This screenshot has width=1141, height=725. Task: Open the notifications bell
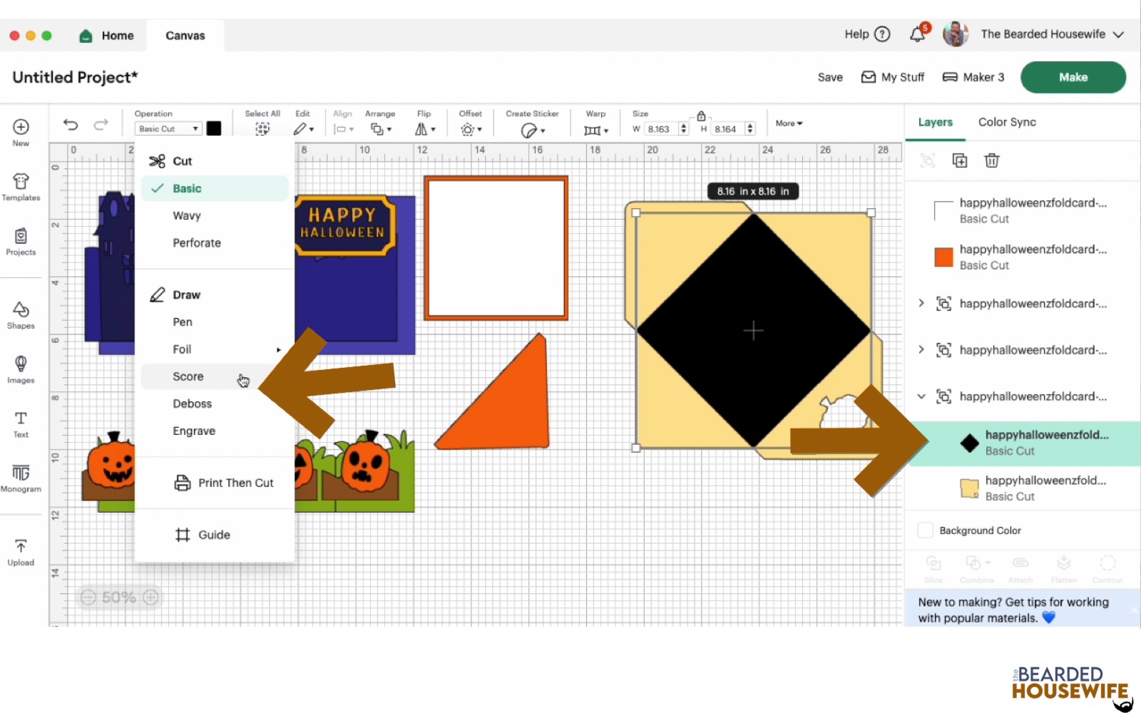[918, 34]
